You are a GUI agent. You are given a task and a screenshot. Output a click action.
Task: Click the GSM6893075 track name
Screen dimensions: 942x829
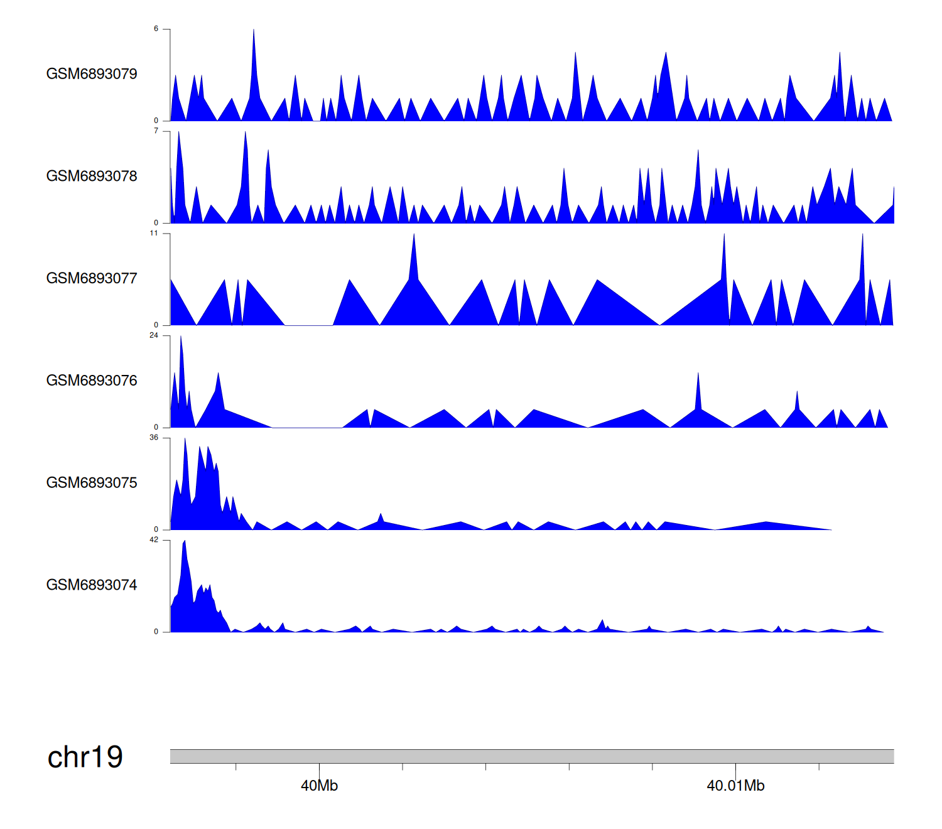(92, 483)
